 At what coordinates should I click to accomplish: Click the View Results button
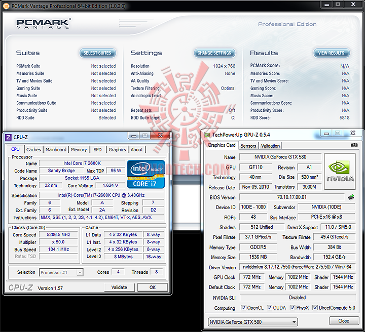tap(332, 53)
